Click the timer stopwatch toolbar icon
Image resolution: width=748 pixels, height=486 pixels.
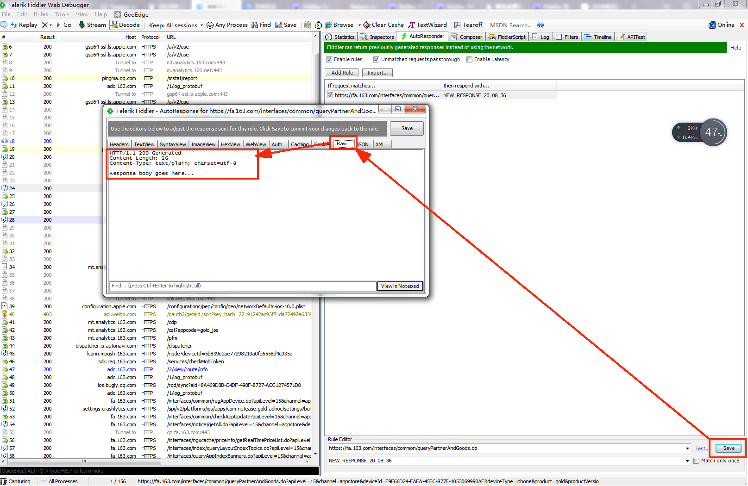(x=318, y=25)
